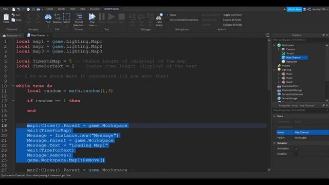Expand the Map3 tree node
Viewport: 329px width, 185px height.
[279, 82]
